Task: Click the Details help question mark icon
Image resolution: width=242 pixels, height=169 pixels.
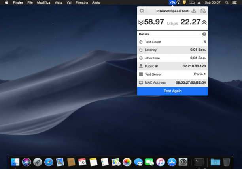Action: click(x=204, y=34)
